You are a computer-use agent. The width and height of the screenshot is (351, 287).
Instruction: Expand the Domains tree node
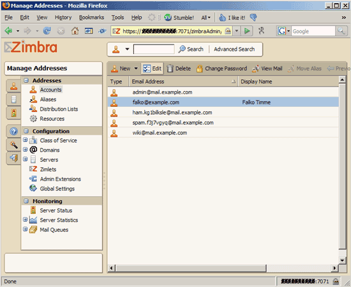pyautogui.click(x=26, y=150)
